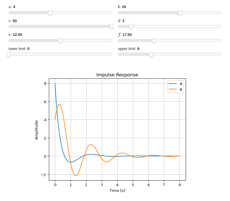Click the 'lower limit: 0' label
Viewport: 230px width, 201px height.
point(19,49)
